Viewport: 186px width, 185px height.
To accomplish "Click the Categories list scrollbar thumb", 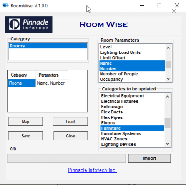I will point(168,123).
